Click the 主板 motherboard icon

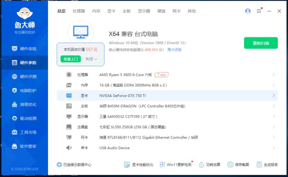[x=69, y=106]
